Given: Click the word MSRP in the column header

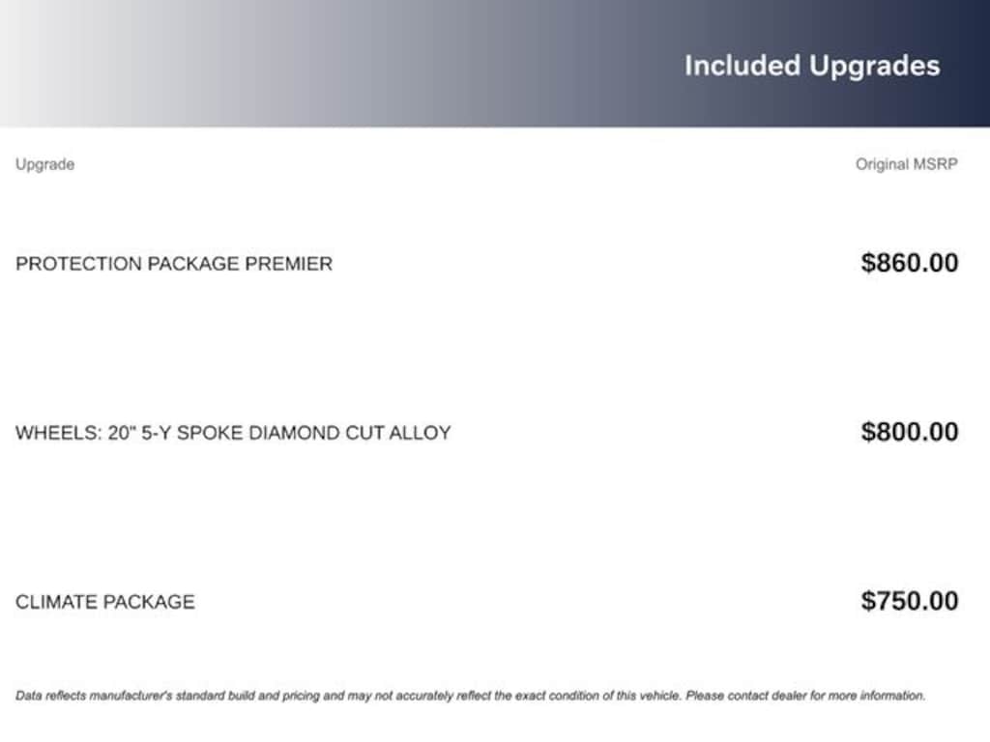Looking at the screenshot, I should click(x=935, y=164).
